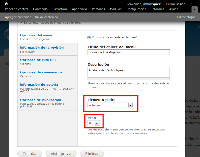Toggle the shortcuts bar arrow button

[194, 9]
